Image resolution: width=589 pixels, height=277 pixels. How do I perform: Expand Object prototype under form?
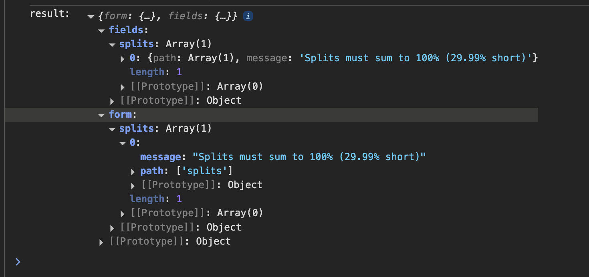pyautogui.click(x=112, y=228)
